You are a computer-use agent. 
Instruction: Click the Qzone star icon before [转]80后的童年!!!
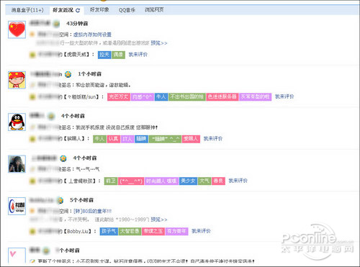pyautogui.click(x=32, y=211)
